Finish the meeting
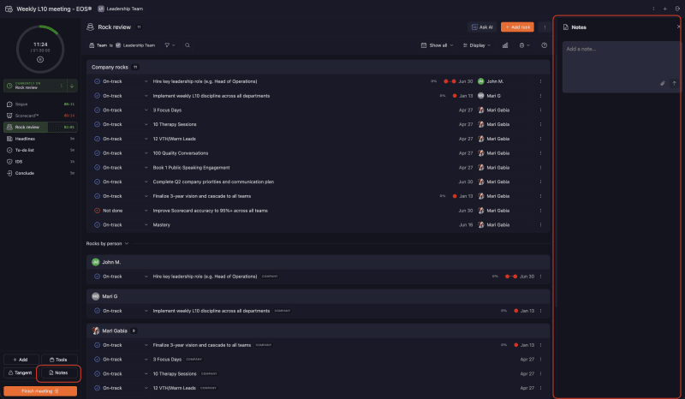 (x=40, y=391)
